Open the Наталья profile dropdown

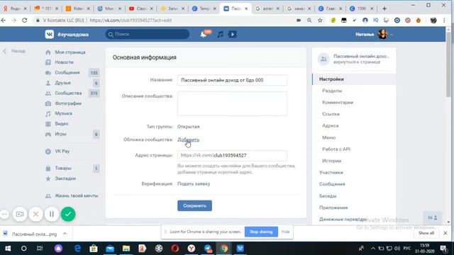[375, 35]
